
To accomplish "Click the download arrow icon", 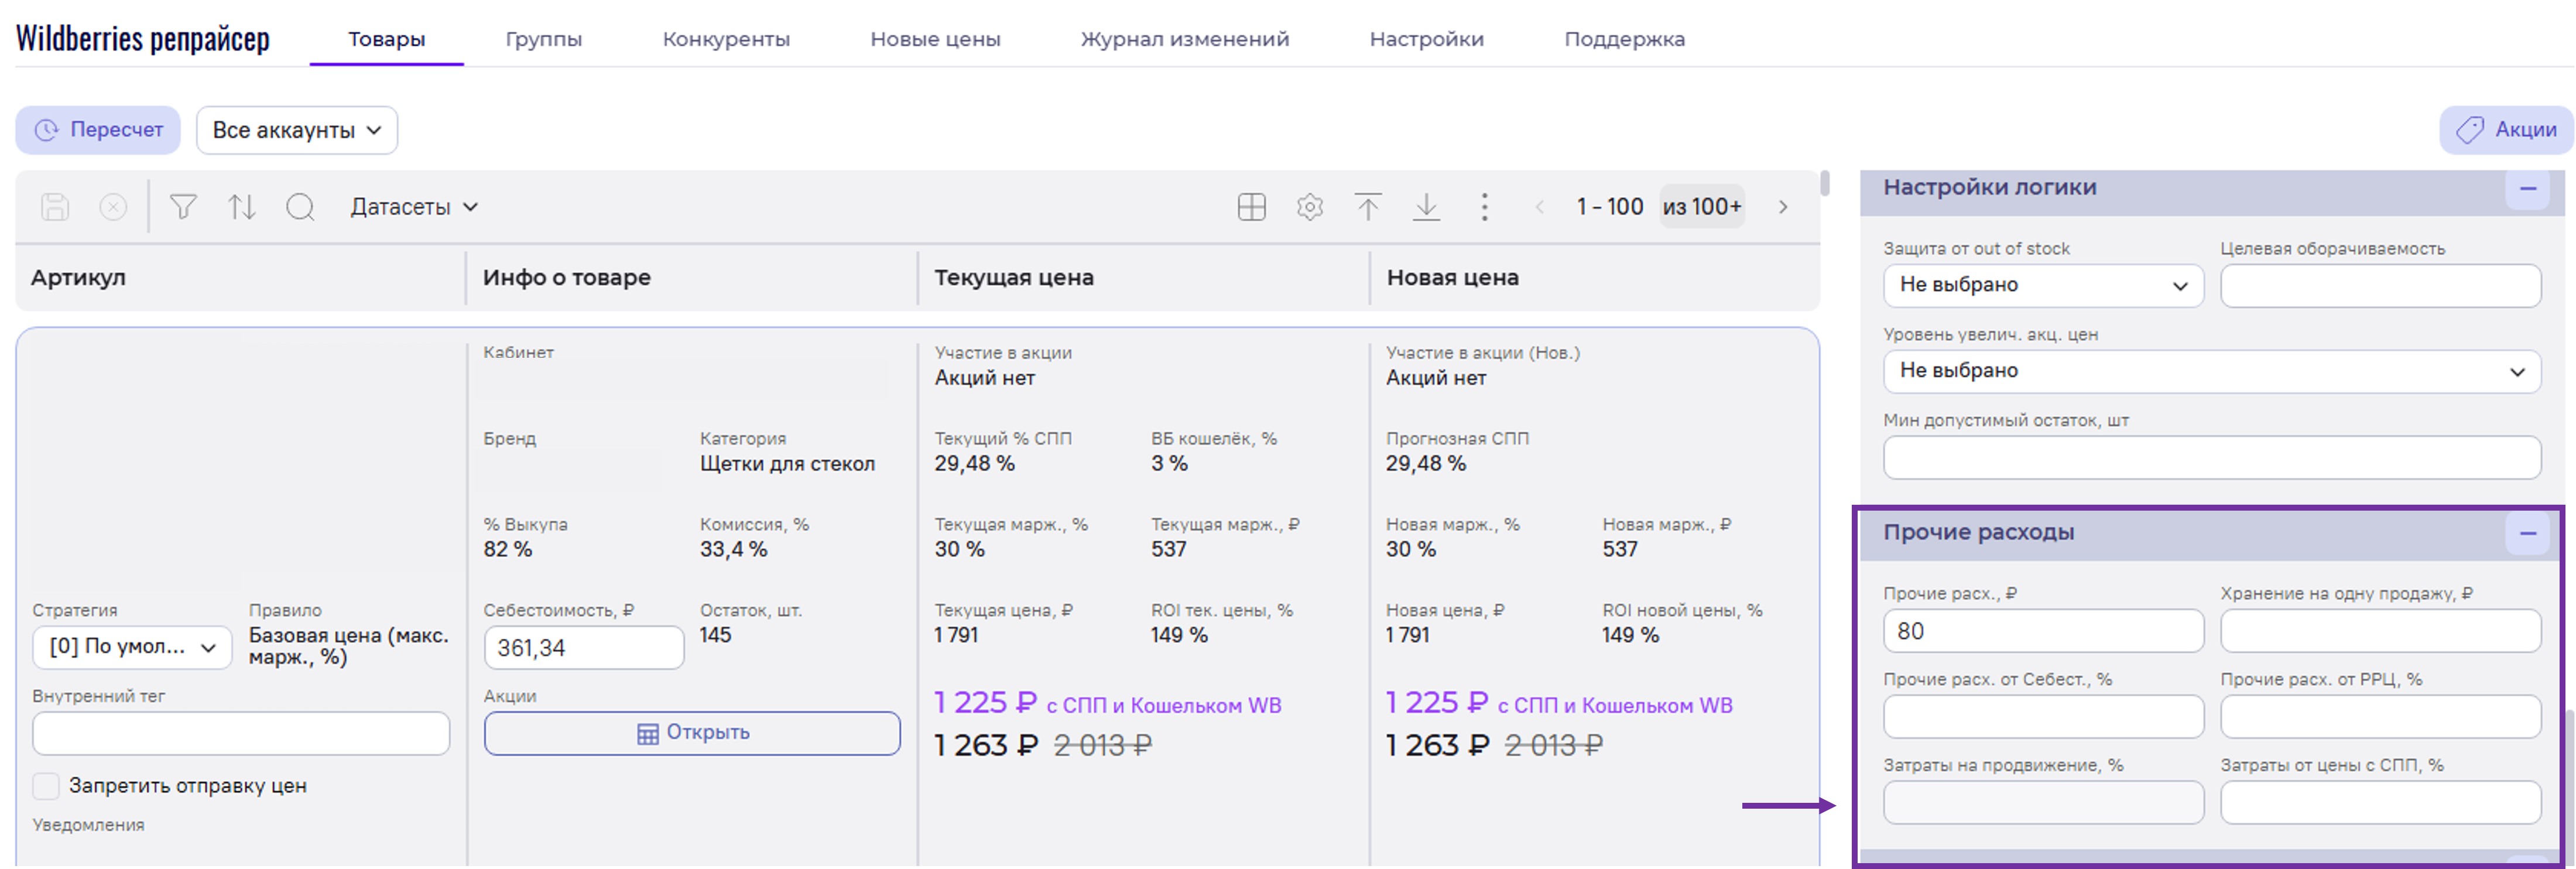I will [1426, 207].
